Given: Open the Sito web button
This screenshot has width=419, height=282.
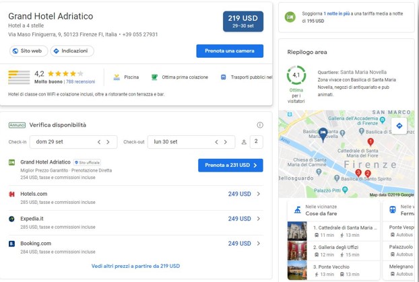Looking at the screenshot, I should (x=28, y=50).
